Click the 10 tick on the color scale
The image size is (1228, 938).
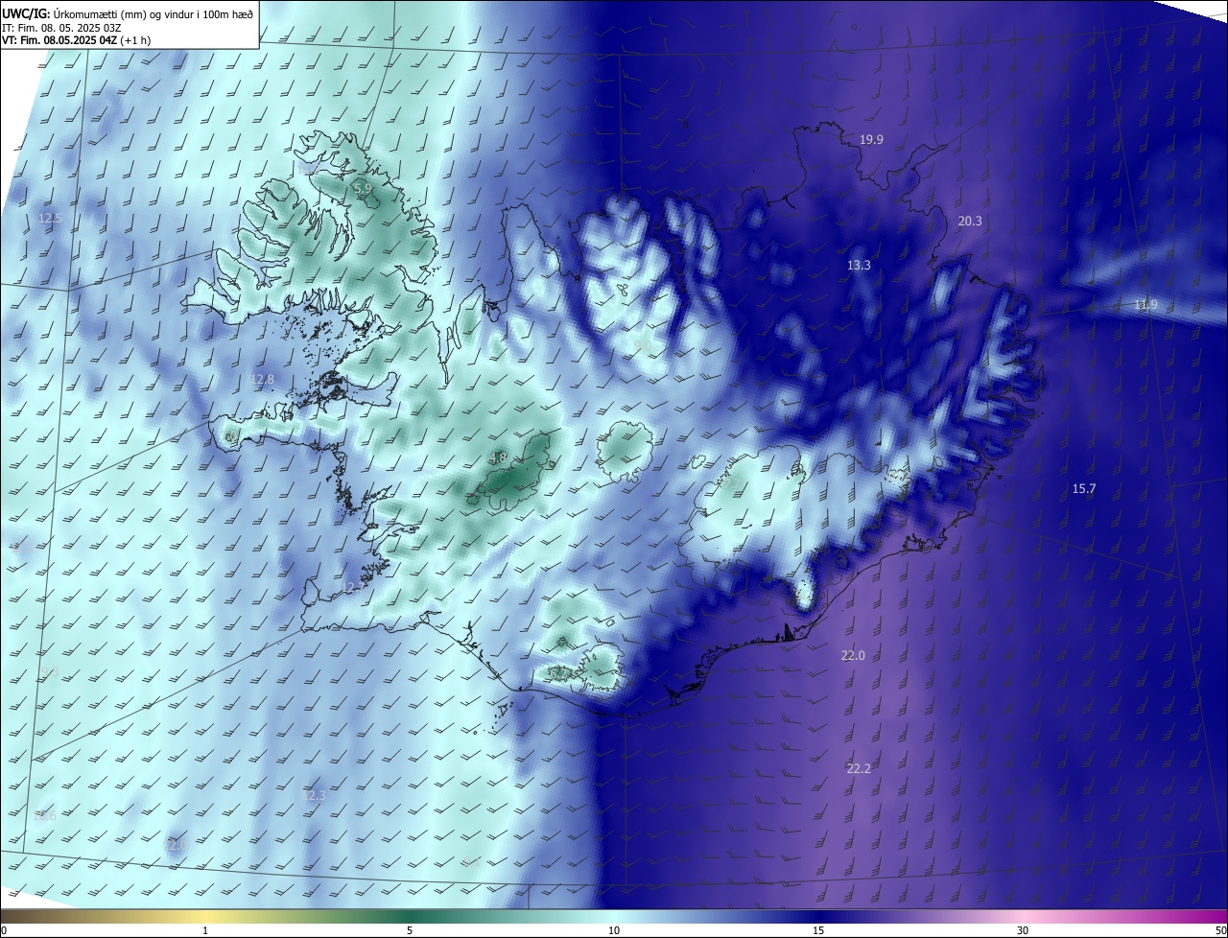[x=614, y=930]
